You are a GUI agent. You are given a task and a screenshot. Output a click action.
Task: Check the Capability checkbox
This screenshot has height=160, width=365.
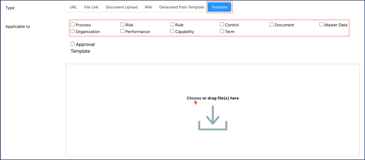click(172, 31)
